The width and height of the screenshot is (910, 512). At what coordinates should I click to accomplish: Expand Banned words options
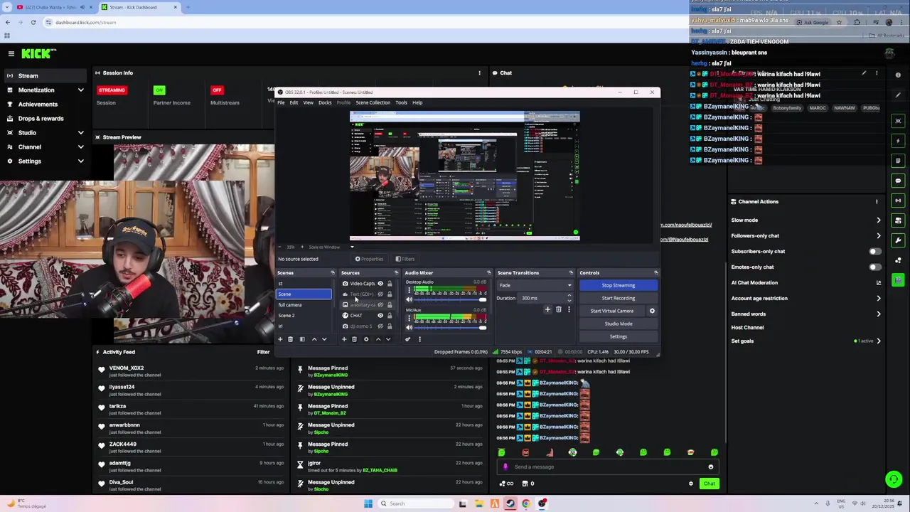[879, 314]
